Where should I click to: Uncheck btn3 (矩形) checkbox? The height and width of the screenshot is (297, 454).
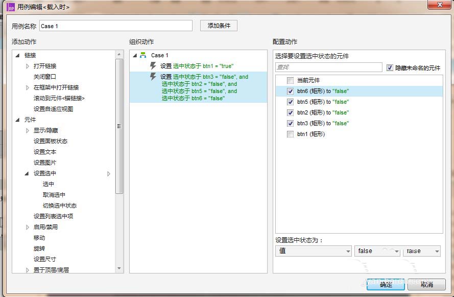290,123
